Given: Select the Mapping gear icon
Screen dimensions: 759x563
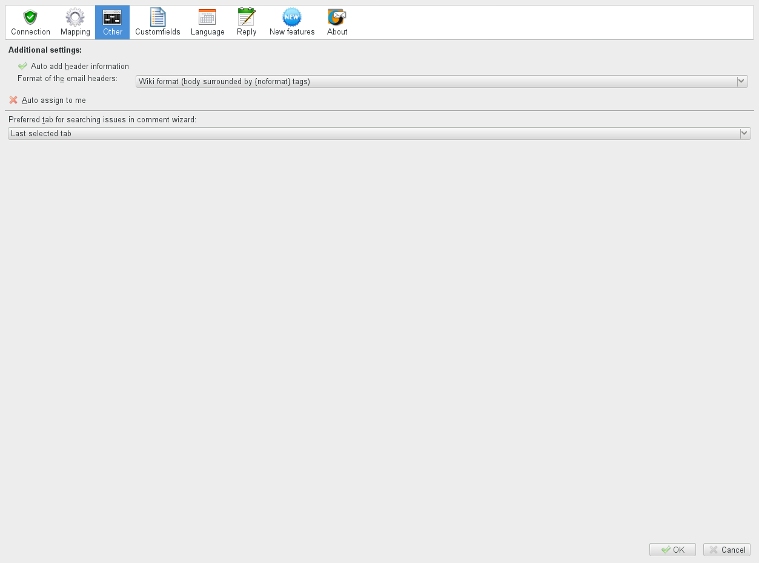Looking at the screenshot, I should tap(75, 18).
